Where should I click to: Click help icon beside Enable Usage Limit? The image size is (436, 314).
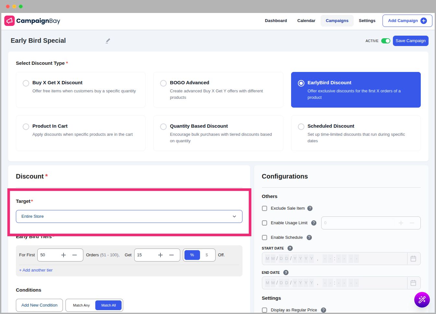(x=313, y=223)
